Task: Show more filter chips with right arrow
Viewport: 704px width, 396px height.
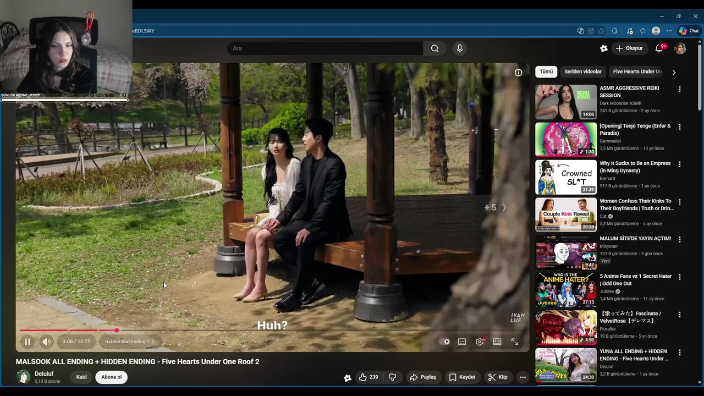Action: click(x=674, y=72)
